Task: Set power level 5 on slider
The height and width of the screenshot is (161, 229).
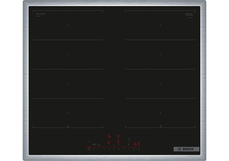Action: pos(119,149)
